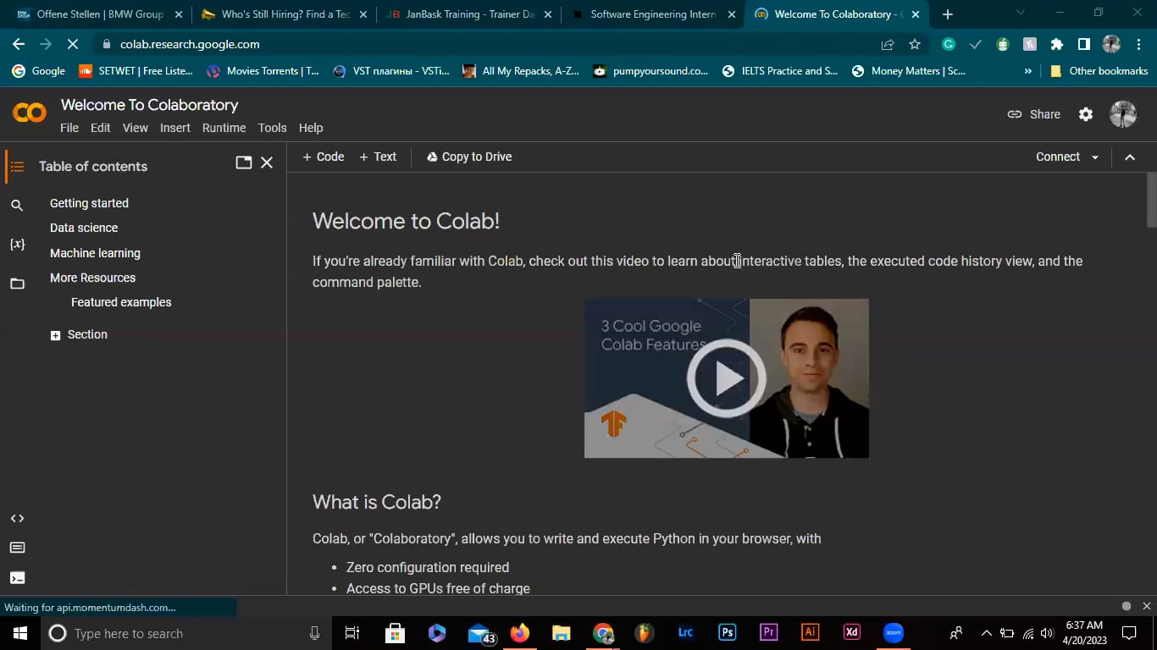Open the Code snippets icon
Screen dimensions: 1157x650
click(x=17, y=518)
